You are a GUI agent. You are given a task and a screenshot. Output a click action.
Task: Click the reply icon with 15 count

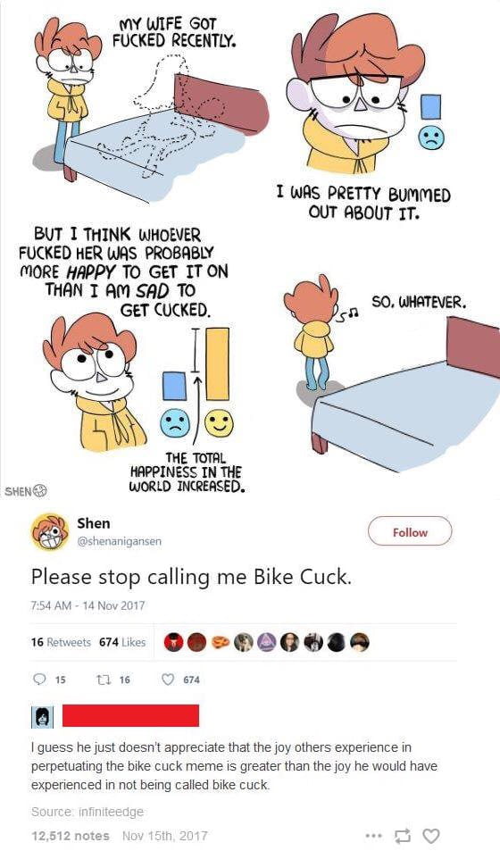pos(40,680)
